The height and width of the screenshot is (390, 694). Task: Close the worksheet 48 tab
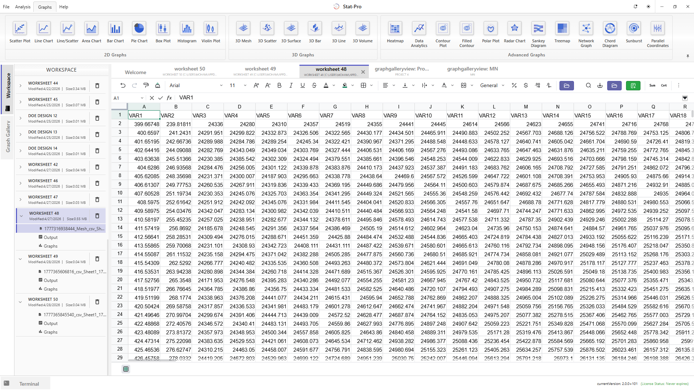363,72
